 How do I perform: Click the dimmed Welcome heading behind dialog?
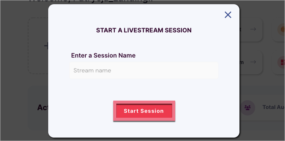(x=91, y=2)
